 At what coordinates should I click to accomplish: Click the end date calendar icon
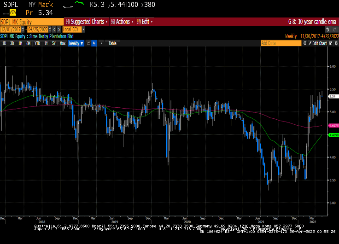click(50, 29)
